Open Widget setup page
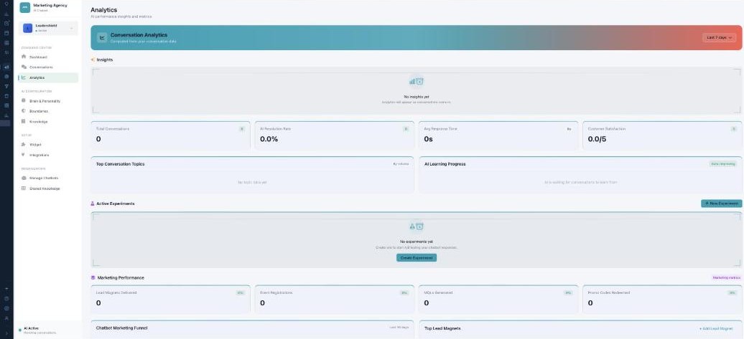 48,144
